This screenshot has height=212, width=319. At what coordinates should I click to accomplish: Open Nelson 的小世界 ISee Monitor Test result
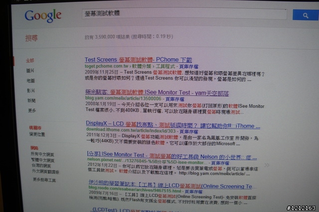[x=172, y=156]
